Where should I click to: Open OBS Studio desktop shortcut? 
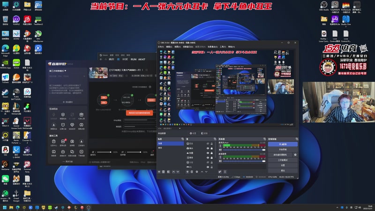tap(324, 6)
